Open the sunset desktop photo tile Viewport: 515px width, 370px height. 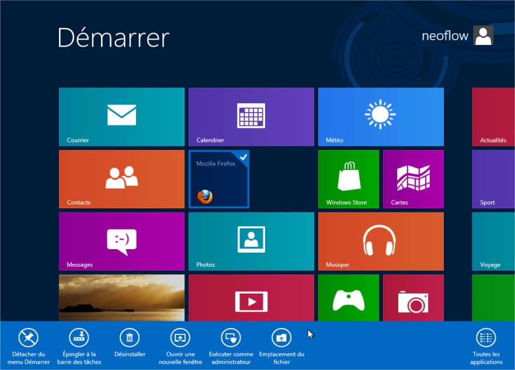(121, 298)
